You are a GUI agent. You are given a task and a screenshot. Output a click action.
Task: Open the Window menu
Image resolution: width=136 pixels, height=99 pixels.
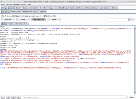point(24,5)
